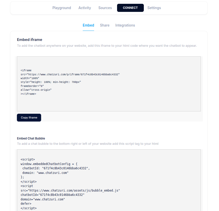The height and width of the screenshot is (211, 219).
Task: Click the Embed iframe section heading
Action: (x=30, y=40)
